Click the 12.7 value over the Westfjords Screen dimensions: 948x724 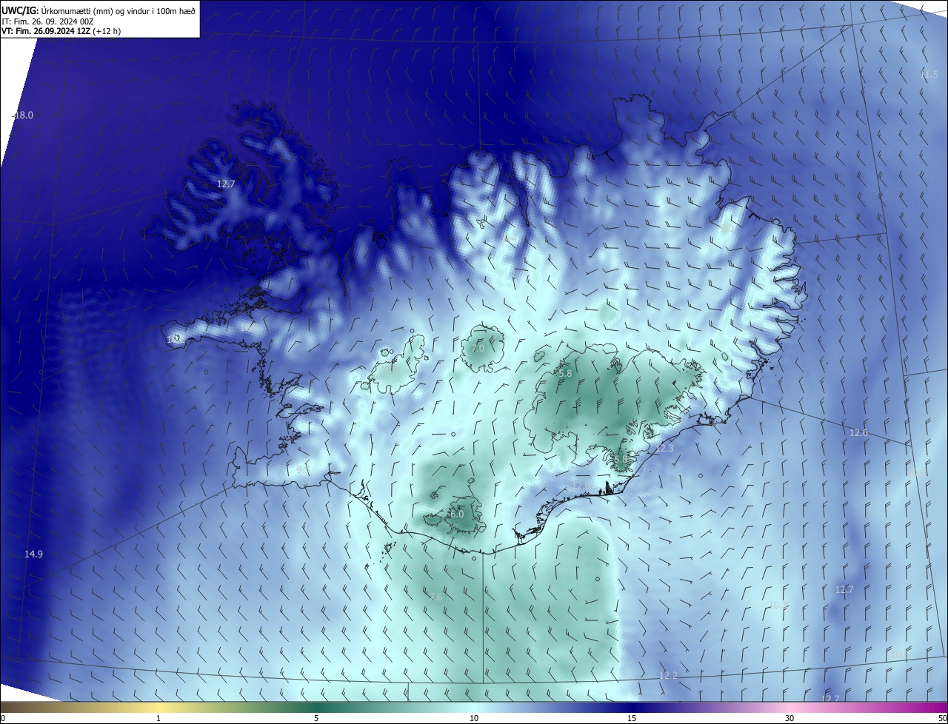click(x=226, y=184)
